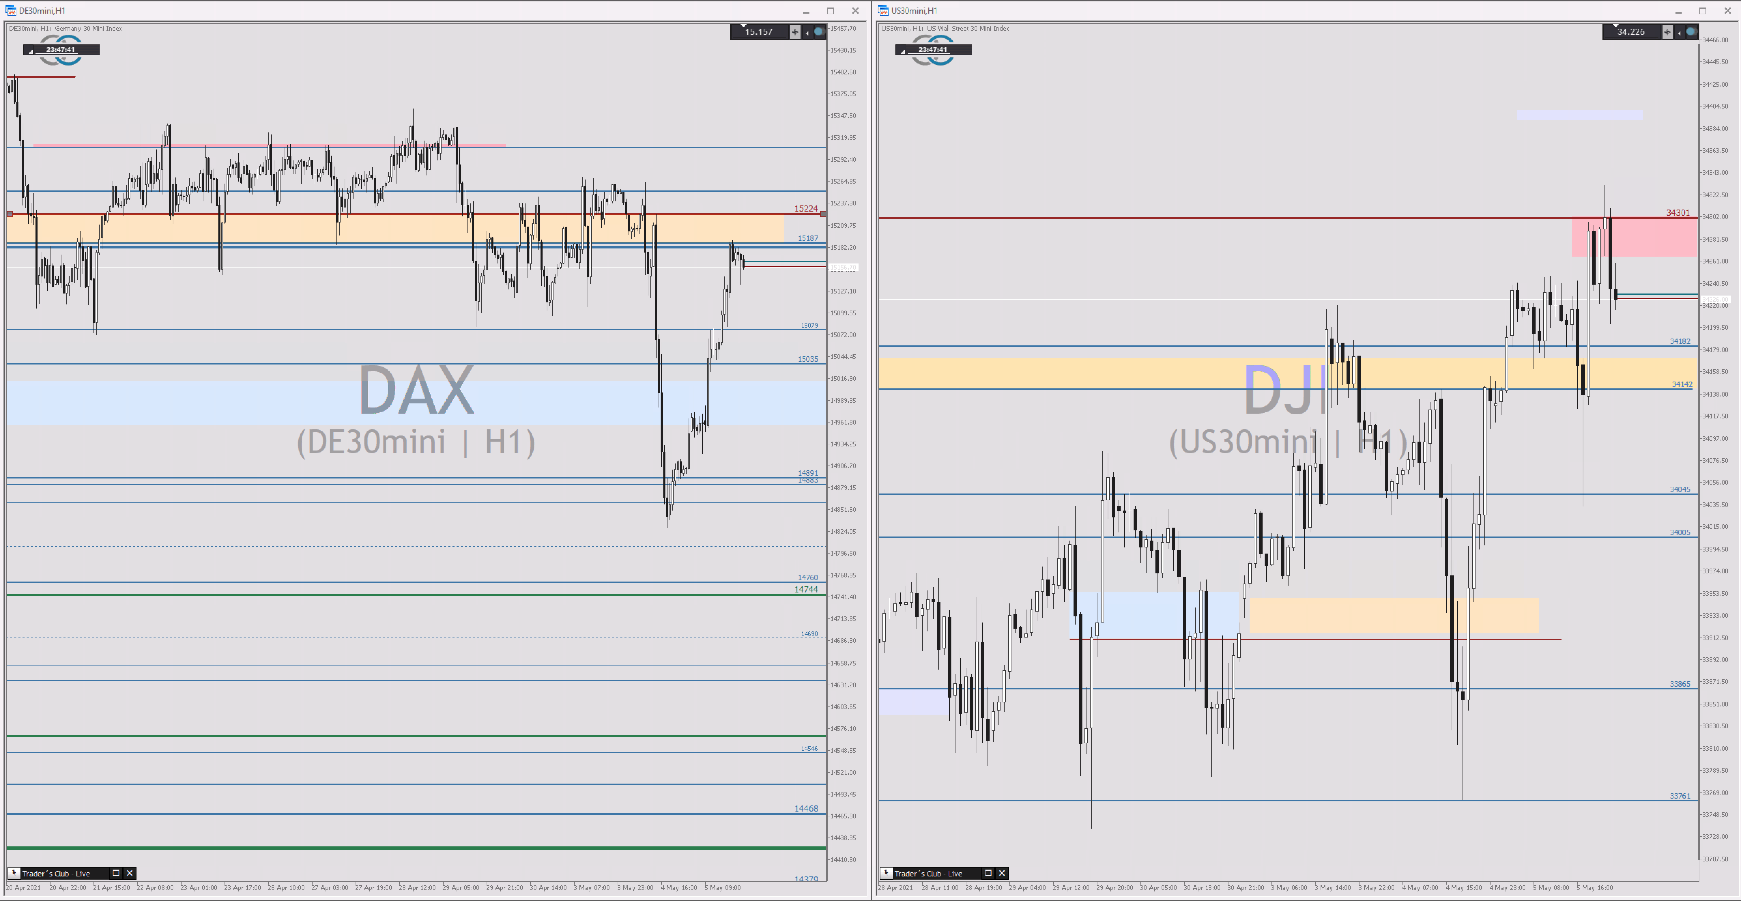Select the 15079 level label
The height and width of the screenshot is (901, 1741).
[809, 325]
